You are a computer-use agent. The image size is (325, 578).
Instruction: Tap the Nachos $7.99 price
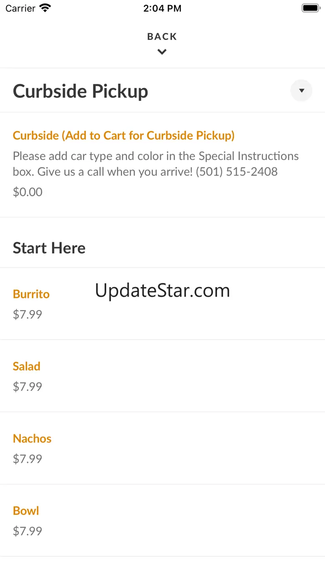[x=27, y=459]
